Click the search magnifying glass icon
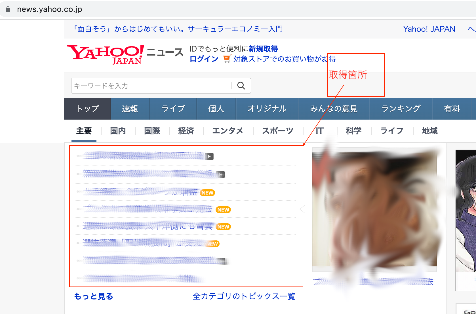The image size is (476, 314). click(x=241, y=85)
